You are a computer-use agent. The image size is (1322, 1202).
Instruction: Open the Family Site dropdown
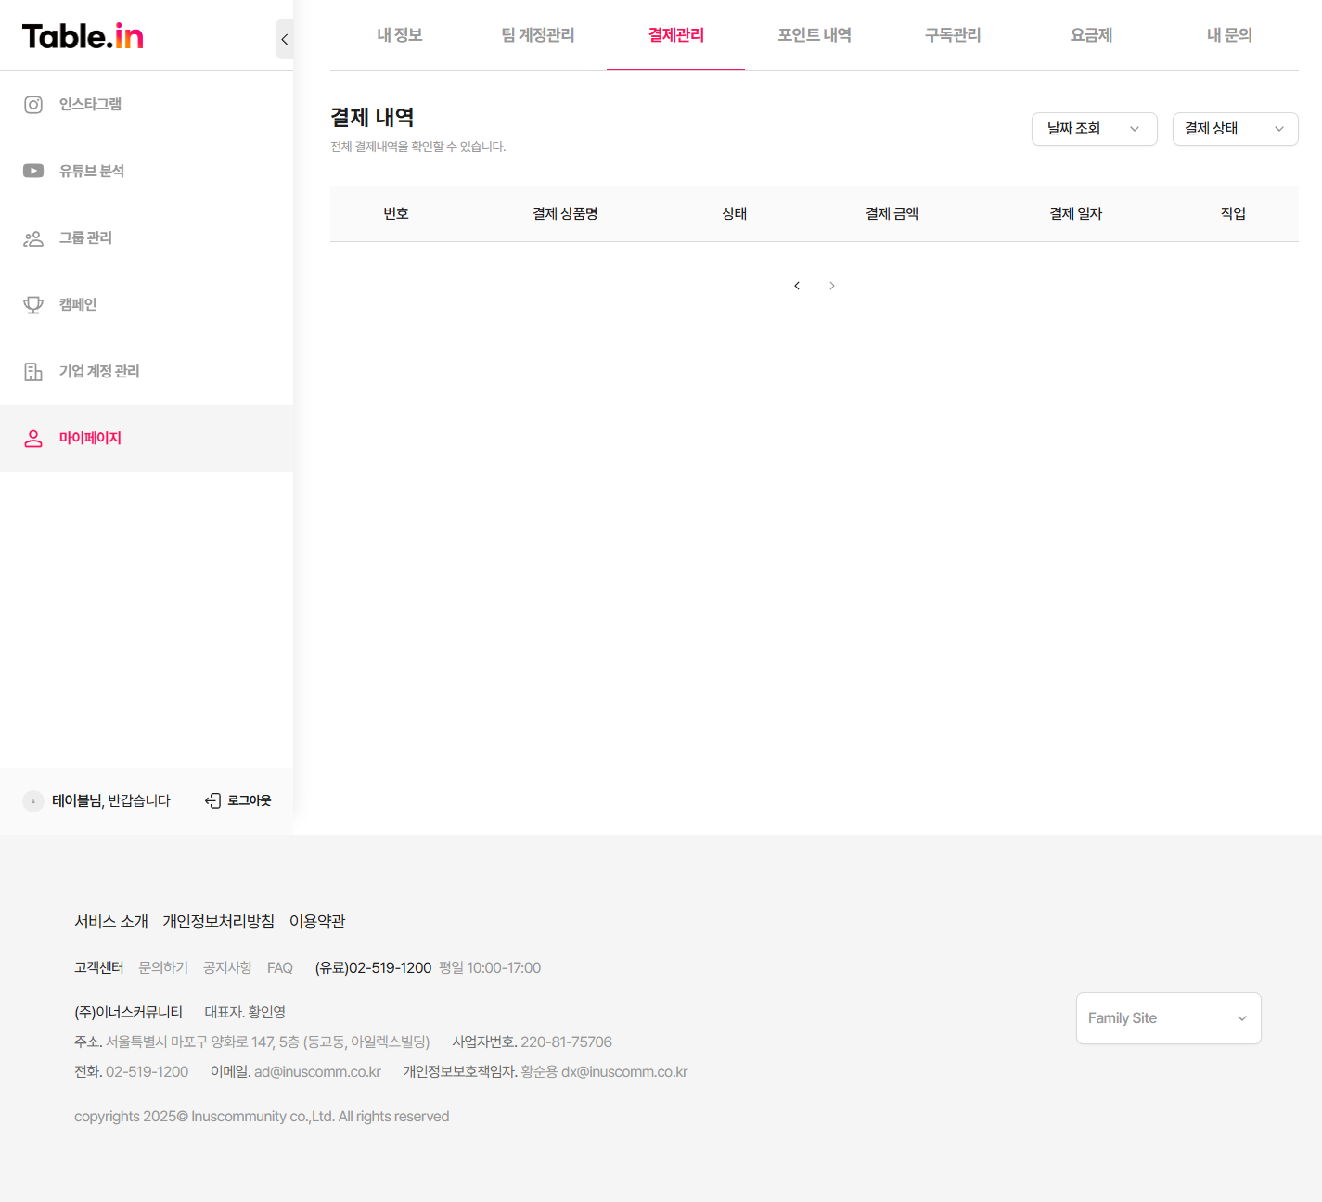1168,1018
